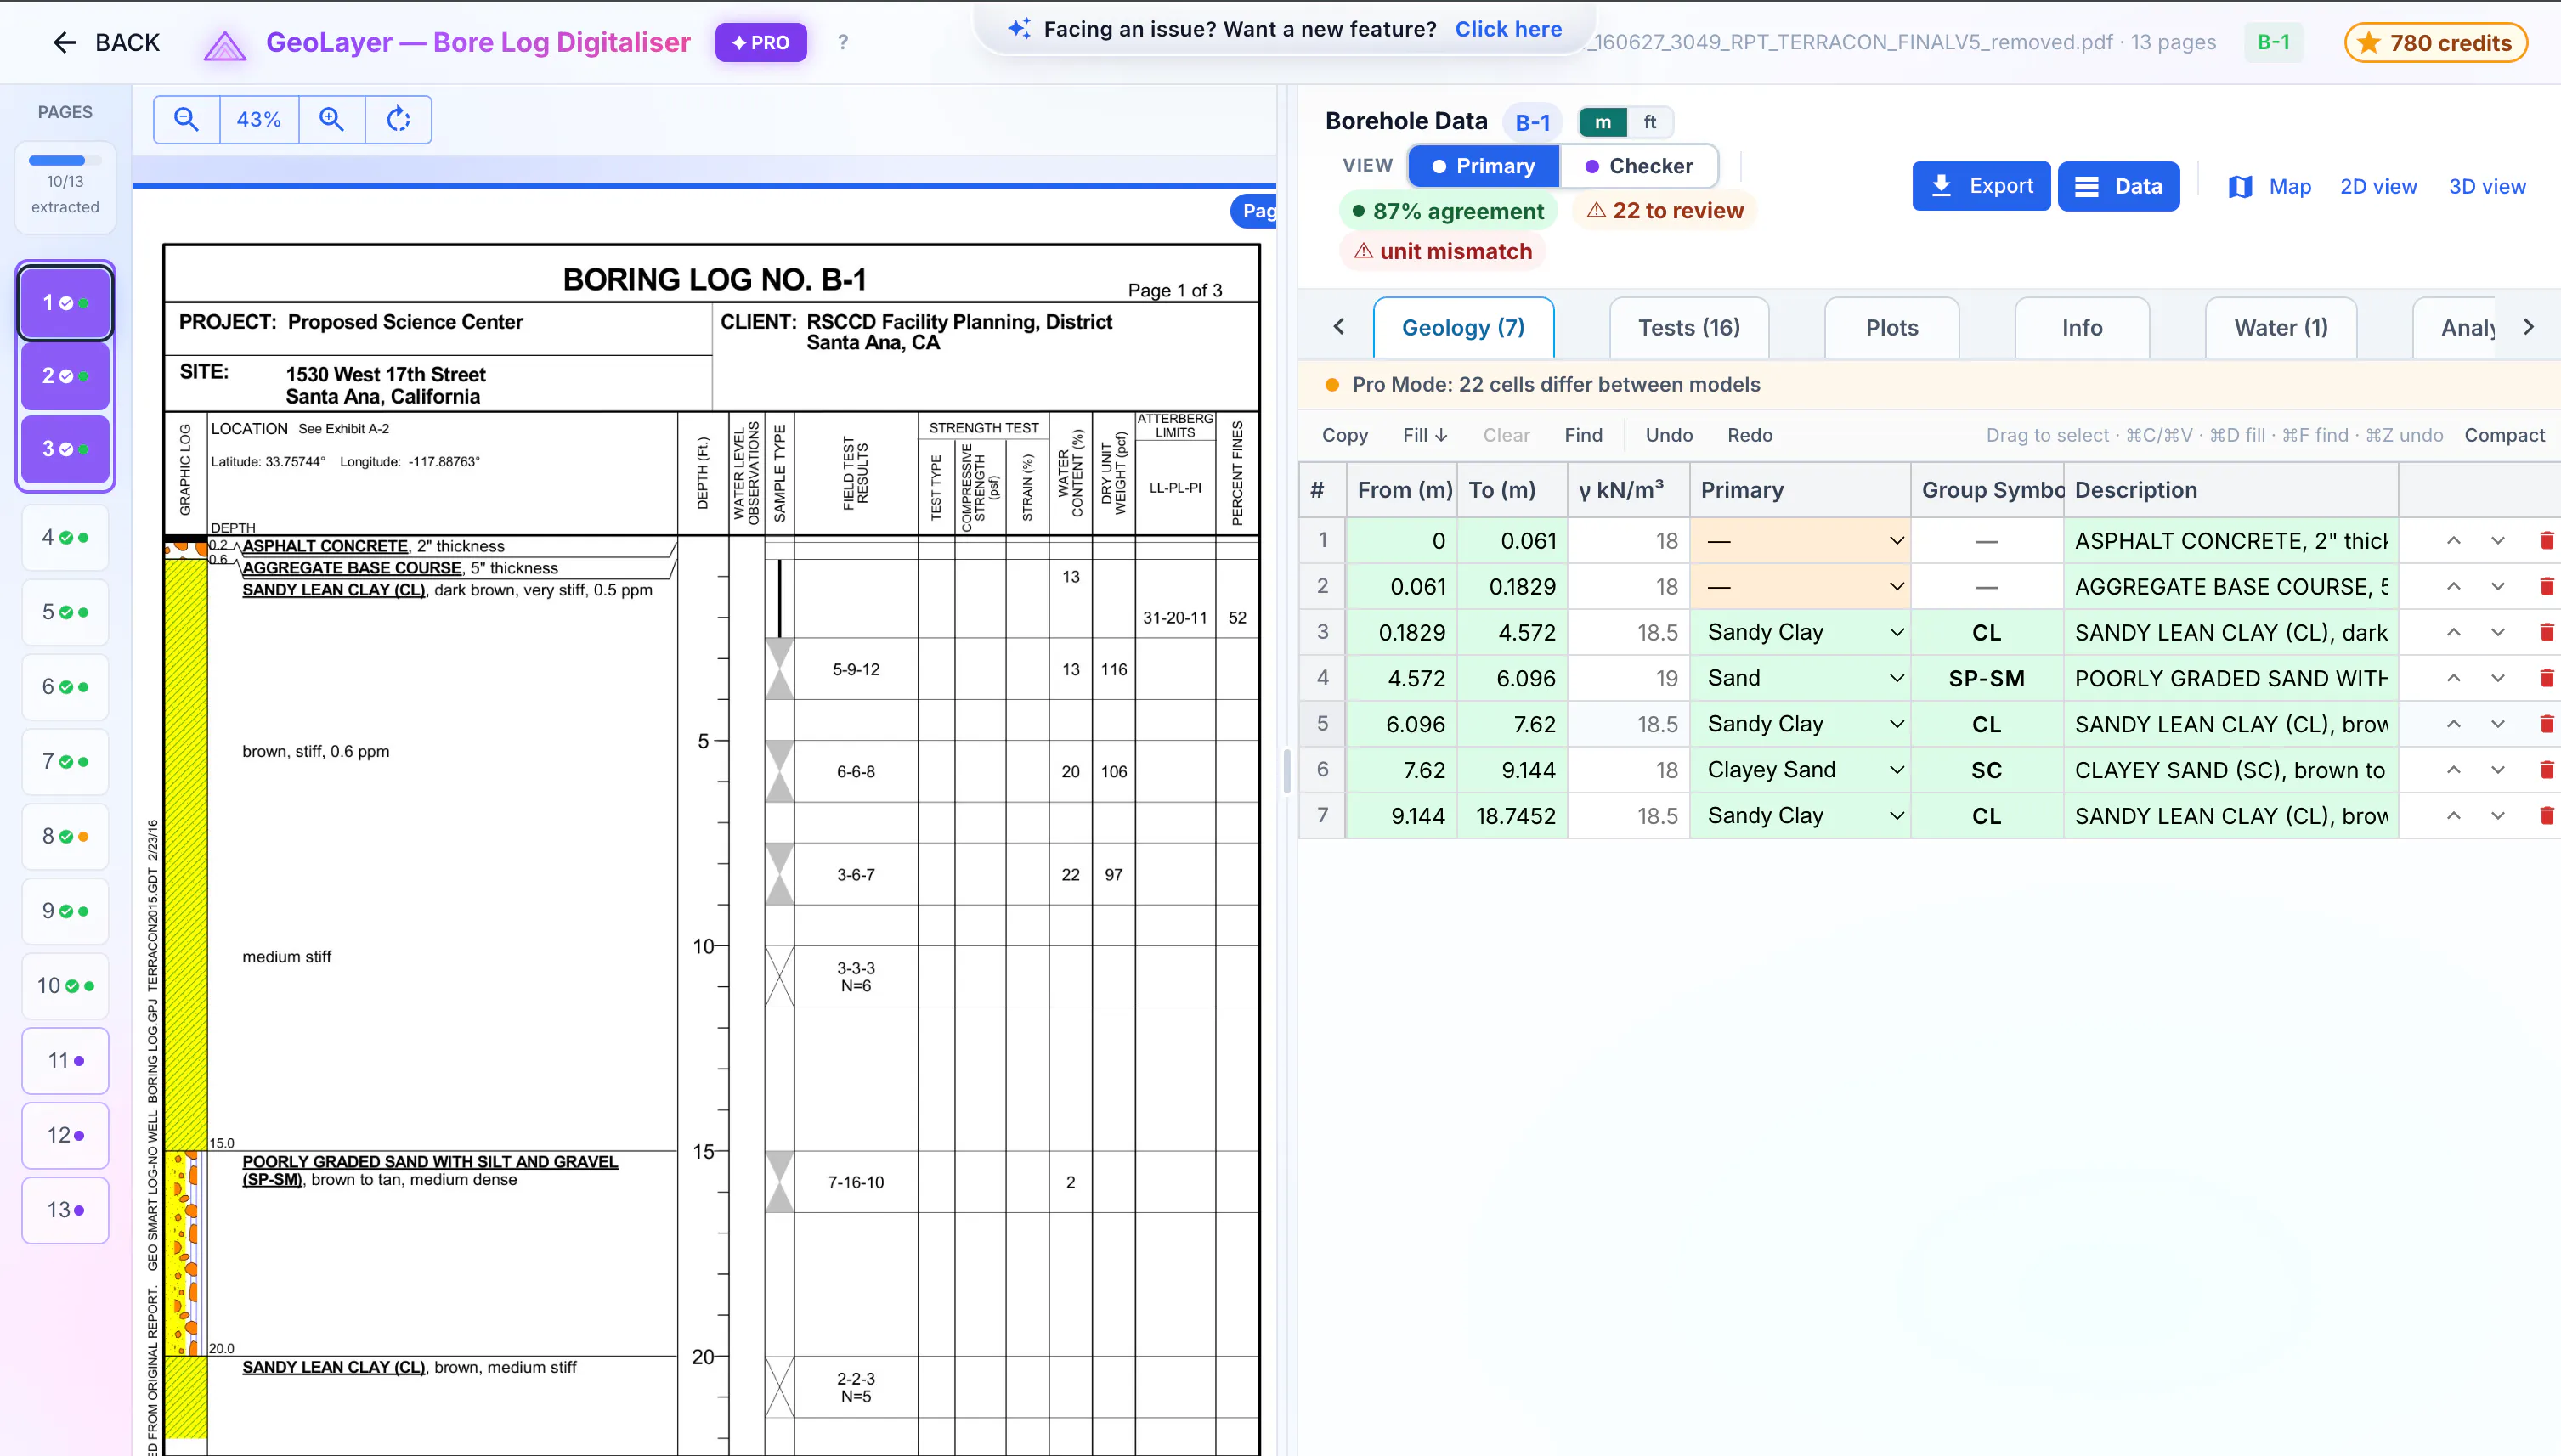Move row 7 up with arrow
The image size is (2561, 1456).
[2453, 816]
